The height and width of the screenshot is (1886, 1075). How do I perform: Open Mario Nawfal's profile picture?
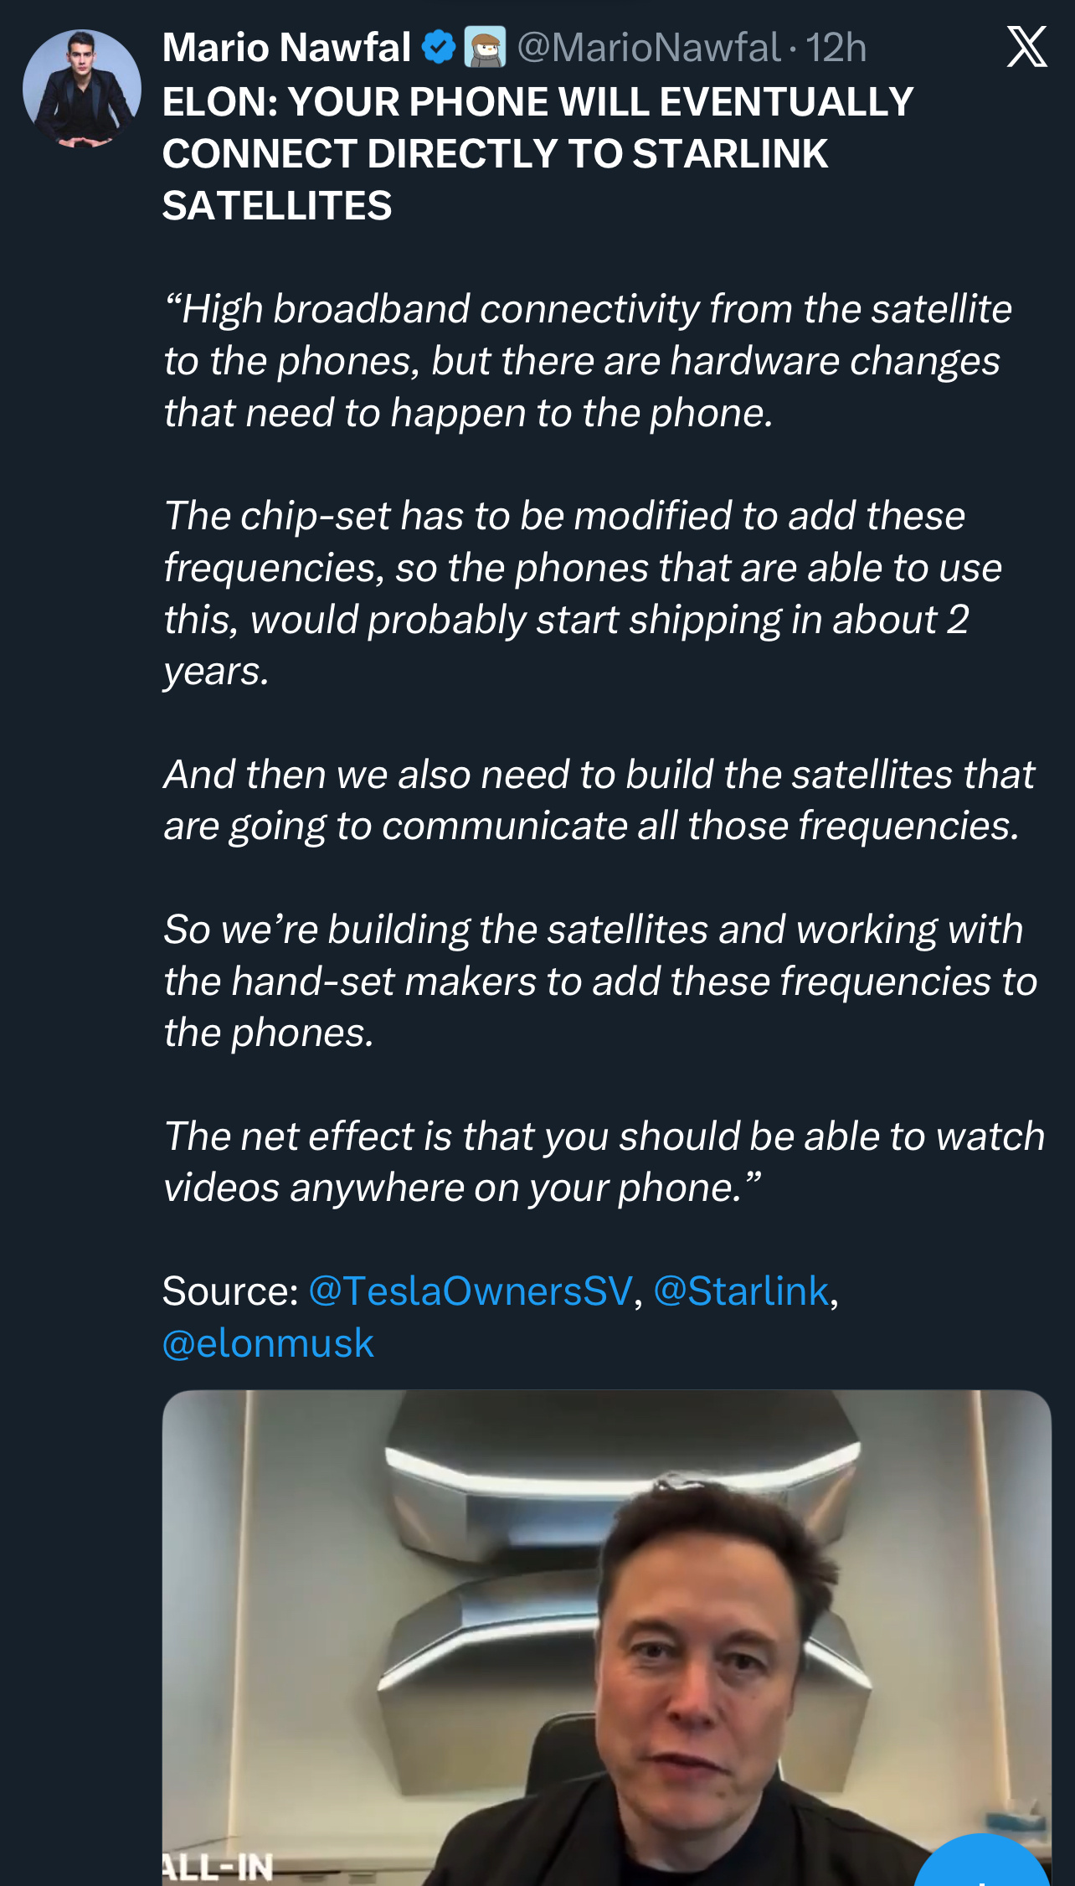click(x=82, y=90)
